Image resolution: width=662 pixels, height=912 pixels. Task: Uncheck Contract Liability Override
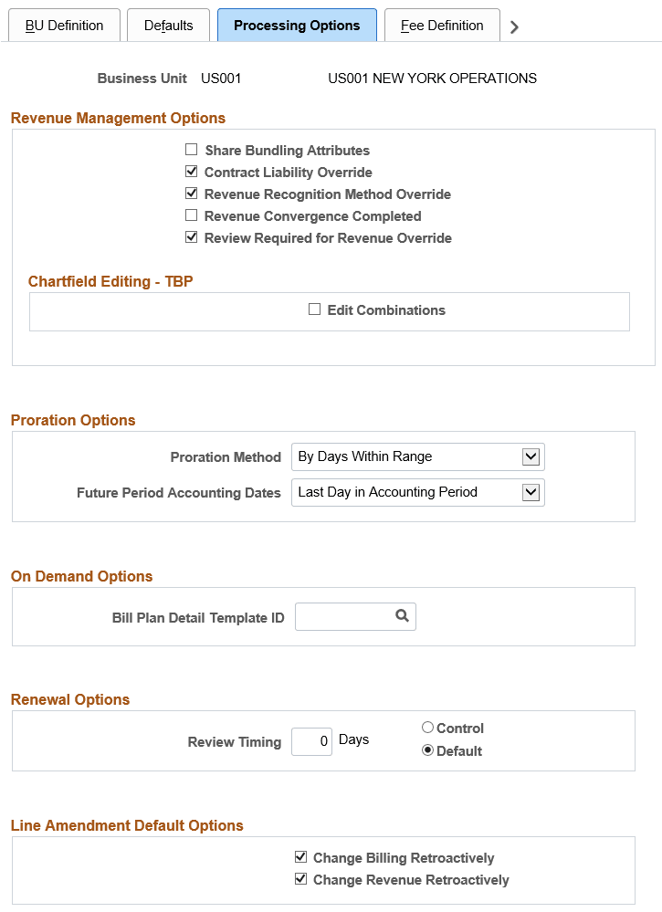click(192, 172)
